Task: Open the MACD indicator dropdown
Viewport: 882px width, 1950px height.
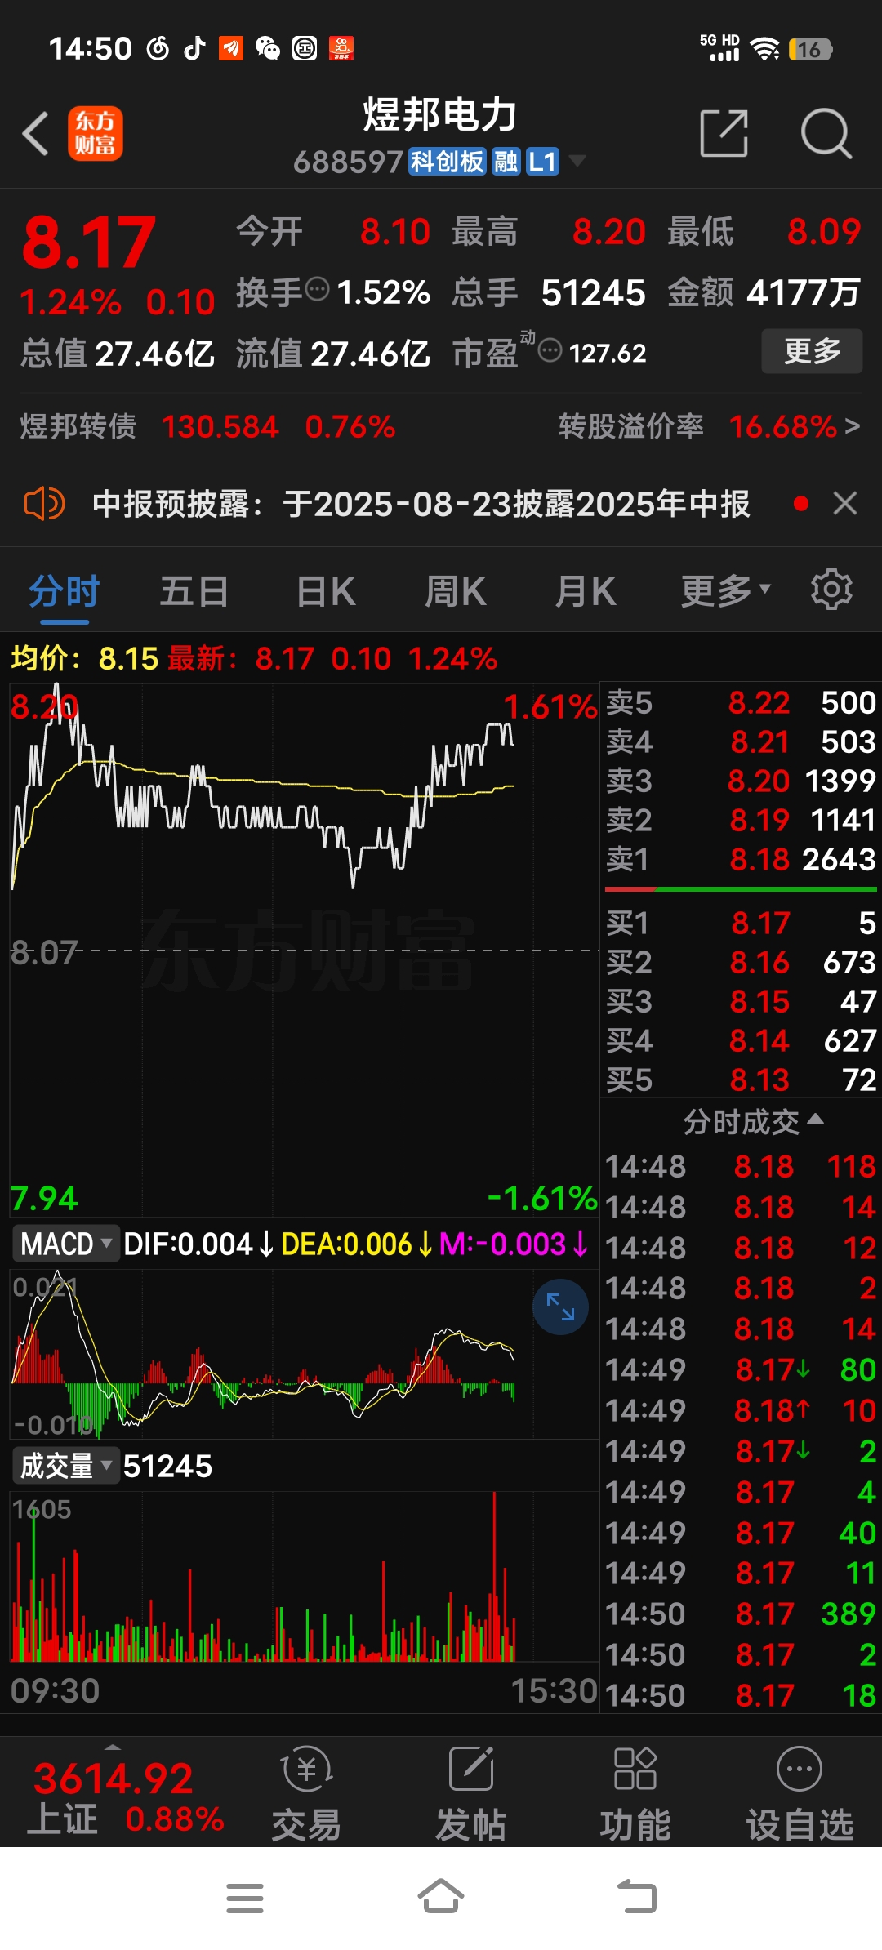Action: [x=65, y=1244]
